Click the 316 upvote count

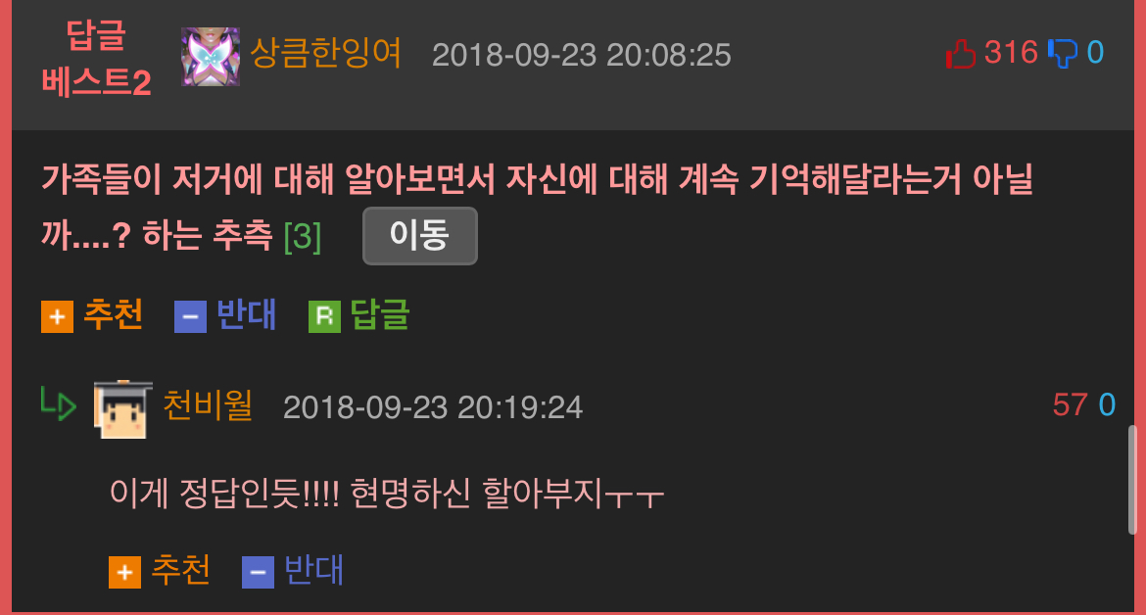[1011, 53]
